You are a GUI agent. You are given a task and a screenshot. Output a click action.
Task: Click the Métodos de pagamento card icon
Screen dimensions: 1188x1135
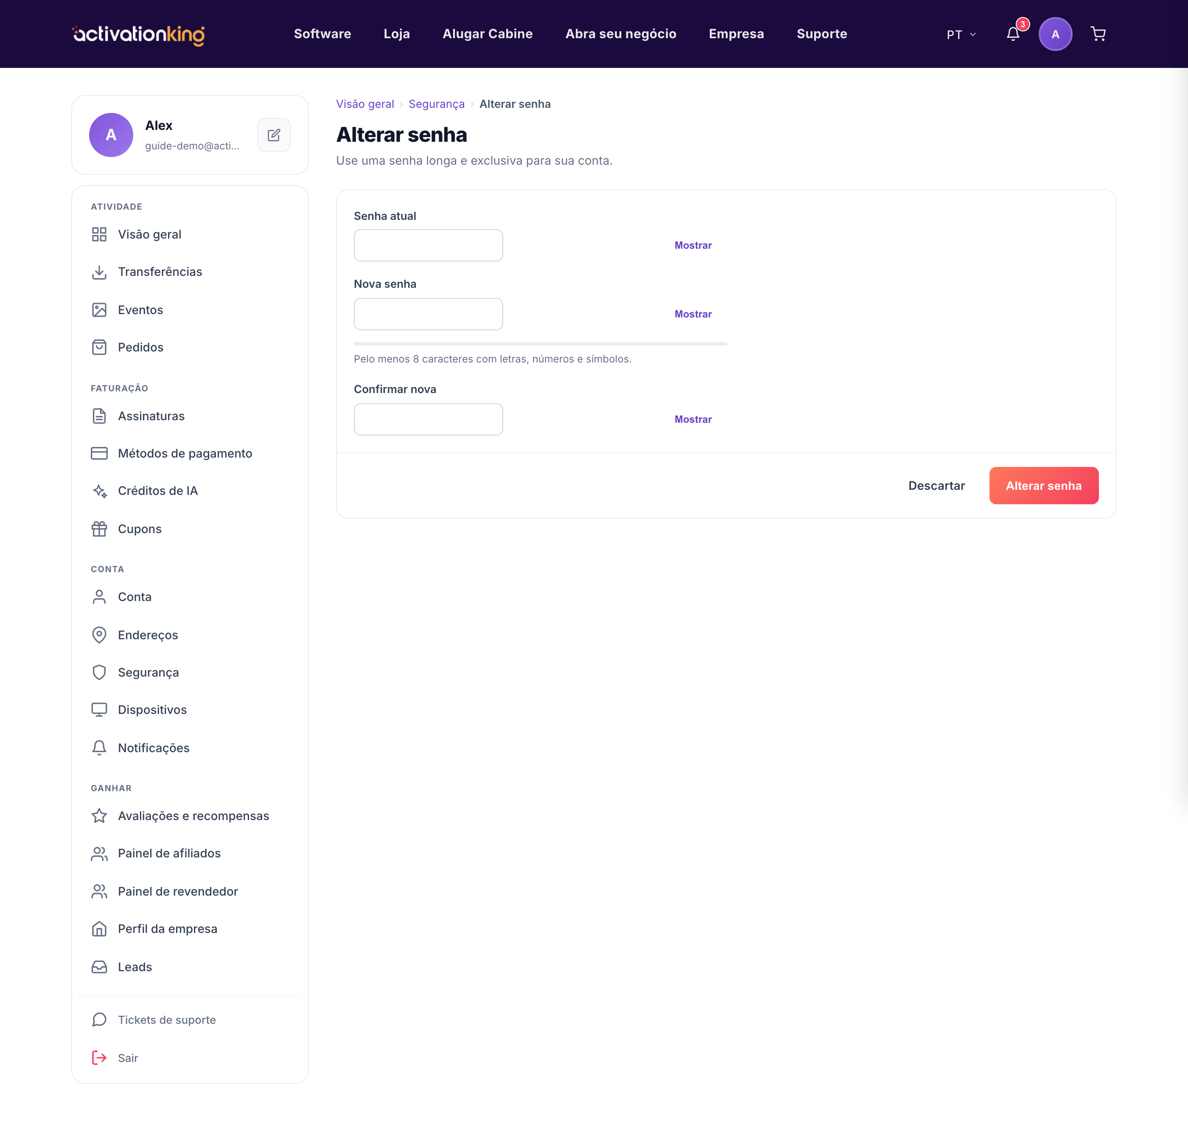[99, 453]
